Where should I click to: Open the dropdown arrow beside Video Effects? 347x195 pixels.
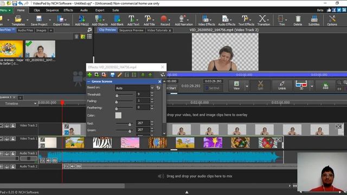[x=210, y=19]
